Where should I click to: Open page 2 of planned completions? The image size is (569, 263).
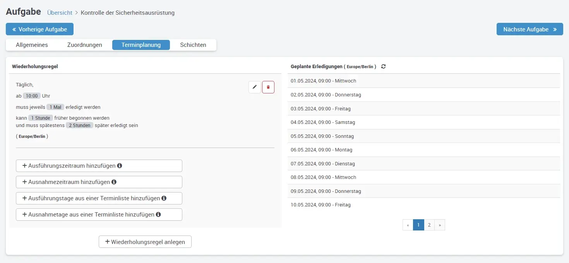tap(429, 225)
